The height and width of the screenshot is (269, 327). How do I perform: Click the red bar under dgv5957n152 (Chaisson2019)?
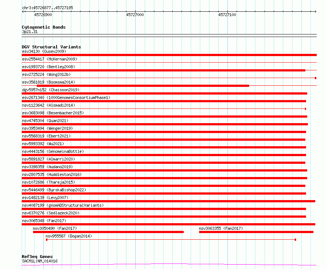(x=164, y=93)
